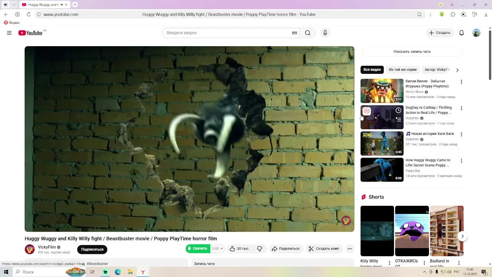Switch to the Huggy Wuggy browser tab
The width and height of the screenshot is (492, 277).
[44, 5]
